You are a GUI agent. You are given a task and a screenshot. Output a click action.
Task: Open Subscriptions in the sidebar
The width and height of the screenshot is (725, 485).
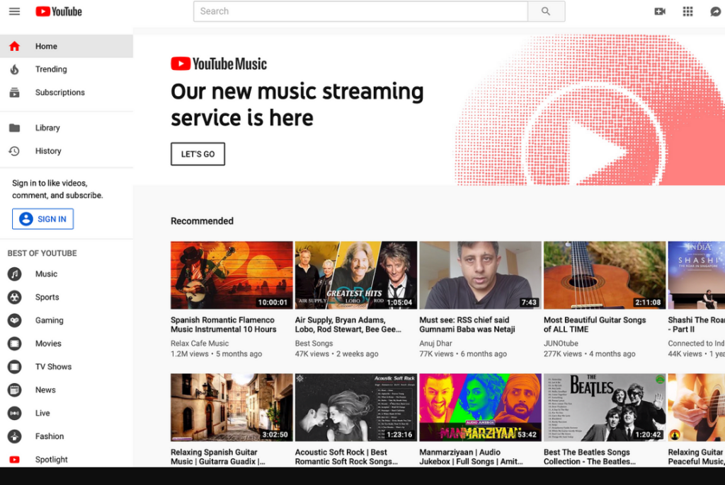[67, 93]
